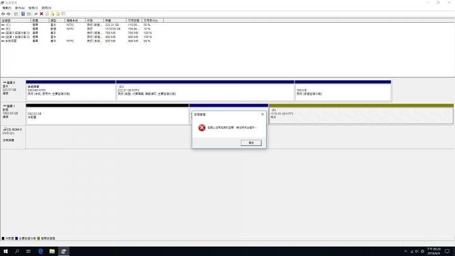Open the Windows Start menu
The height and width of the screenshot is (256, 455).
[x=6, y=252]
